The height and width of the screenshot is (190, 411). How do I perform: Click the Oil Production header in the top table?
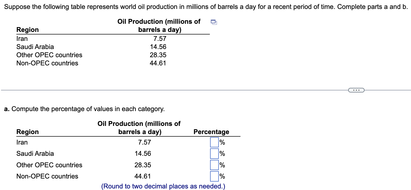159,26
